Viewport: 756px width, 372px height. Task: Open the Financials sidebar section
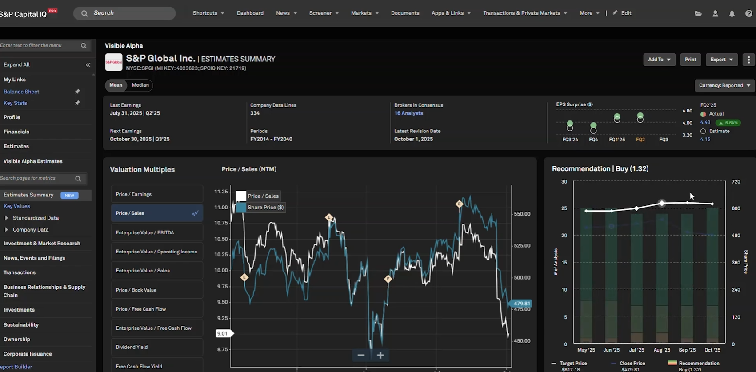click(x=16, y=132)
